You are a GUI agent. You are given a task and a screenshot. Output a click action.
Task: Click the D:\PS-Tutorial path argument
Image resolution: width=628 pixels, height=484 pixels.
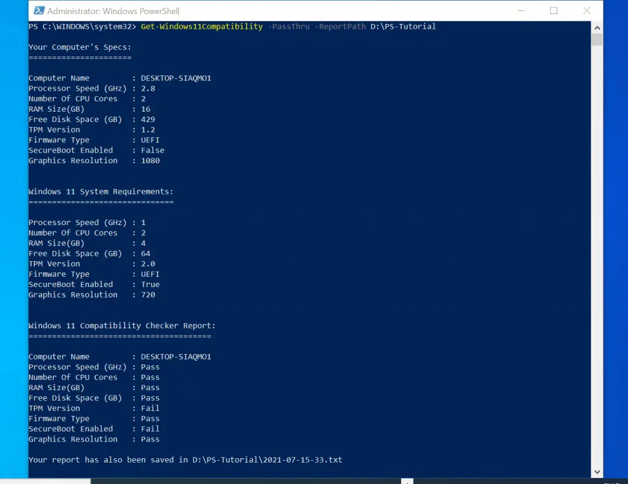(403, 26)
